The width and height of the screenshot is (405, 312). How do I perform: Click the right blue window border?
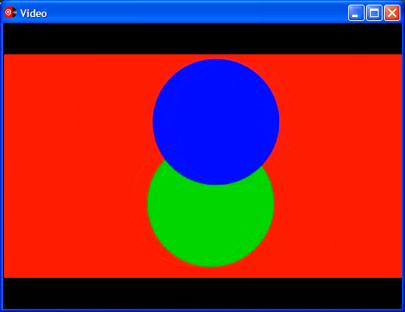[x=403, y=165]
